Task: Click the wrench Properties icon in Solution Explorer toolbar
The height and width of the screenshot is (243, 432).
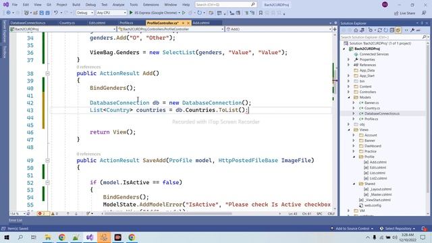Action: 412,30
